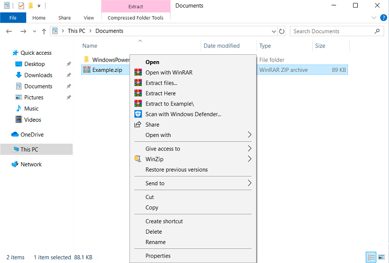
Task: Unpin Pictures from Quick access
Action: 69,97
